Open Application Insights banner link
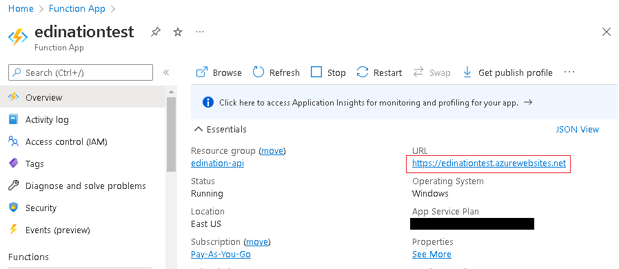619x269 pixels. 368,103
